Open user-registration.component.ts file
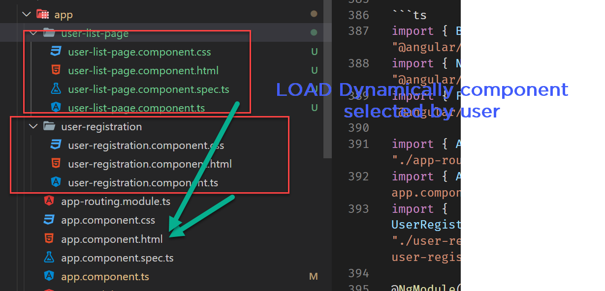605x291 pixels. coord(143,183)
